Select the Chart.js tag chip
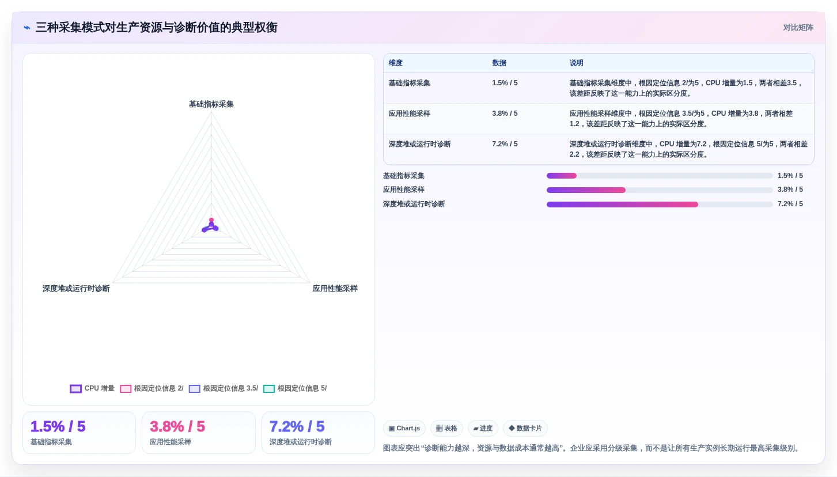The height and width of the screenshot is (477, 837). pos(404,428)
